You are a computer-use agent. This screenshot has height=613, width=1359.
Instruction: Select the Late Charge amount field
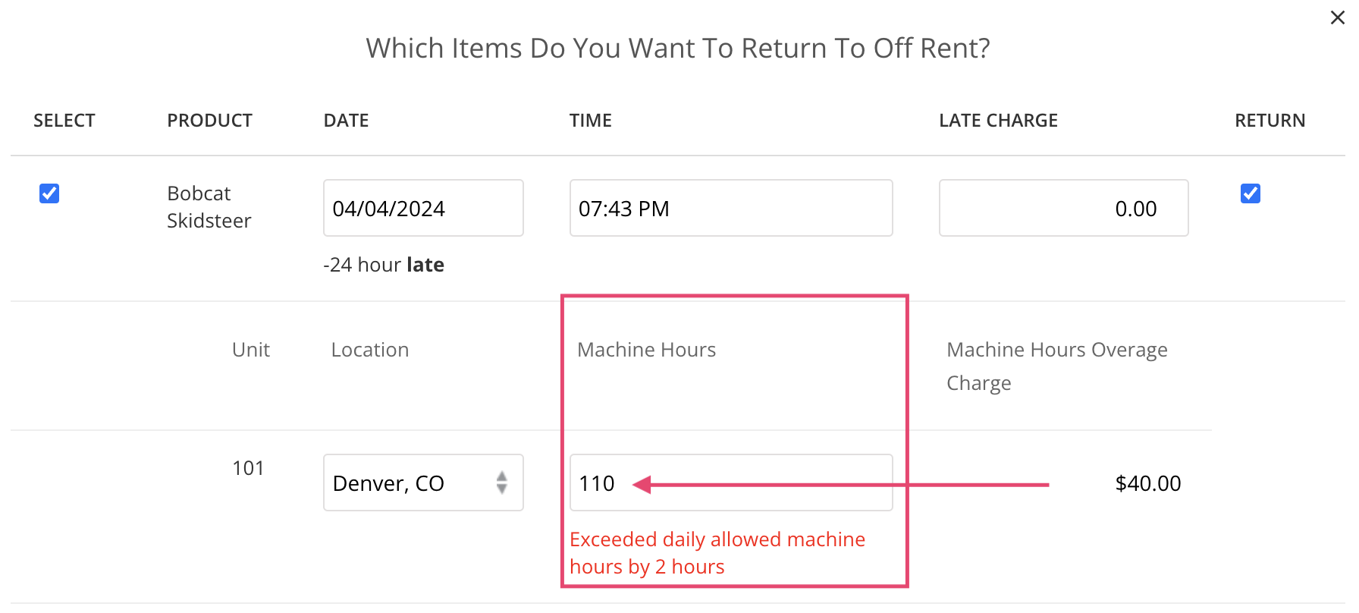1062,208
